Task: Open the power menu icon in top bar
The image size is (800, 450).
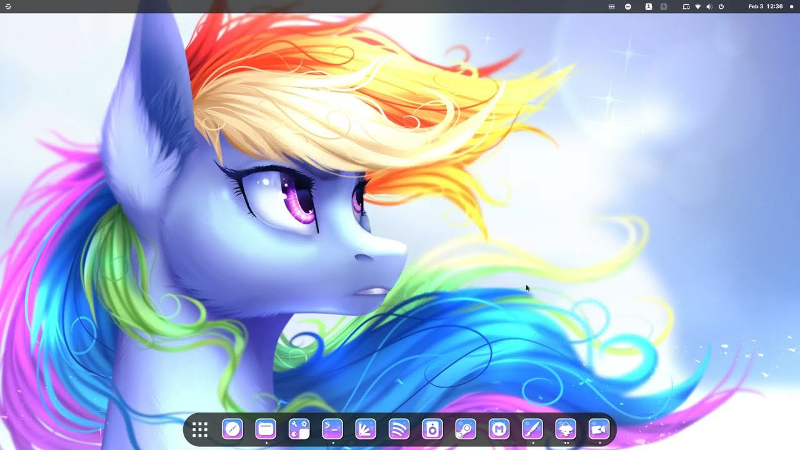Action: coord(721,6)
